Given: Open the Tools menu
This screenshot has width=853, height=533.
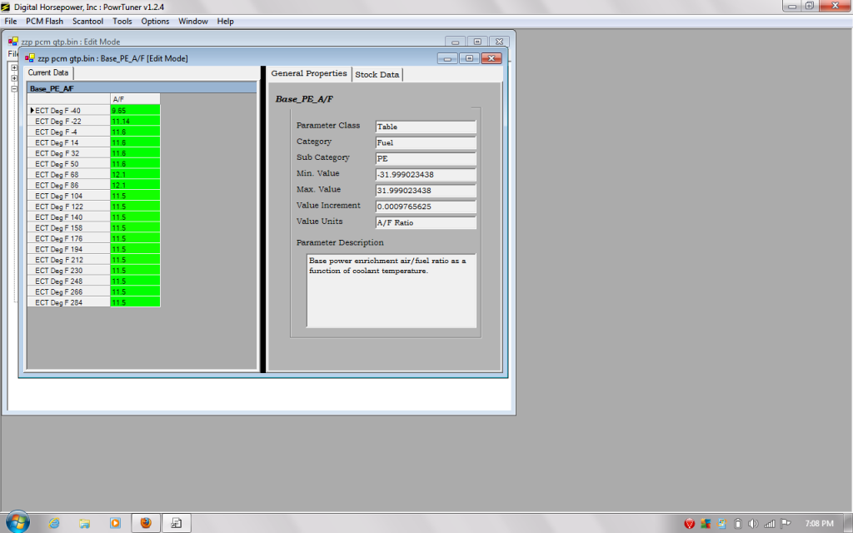Looking at the screenshot, I should pos(122,21).
